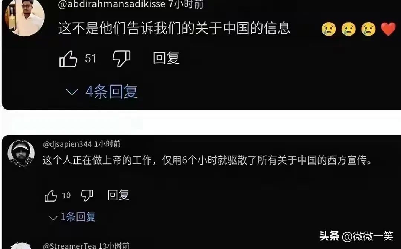Dislike the comment by @abdirahmansadikisse
Screen dimensions: 401x249
tap(121, 59)
